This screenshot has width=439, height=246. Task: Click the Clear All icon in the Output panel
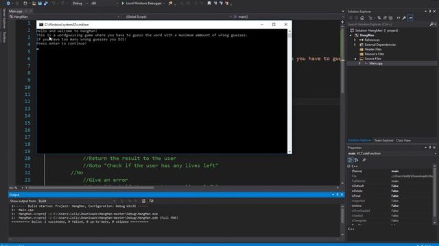(x=143, y=201)
